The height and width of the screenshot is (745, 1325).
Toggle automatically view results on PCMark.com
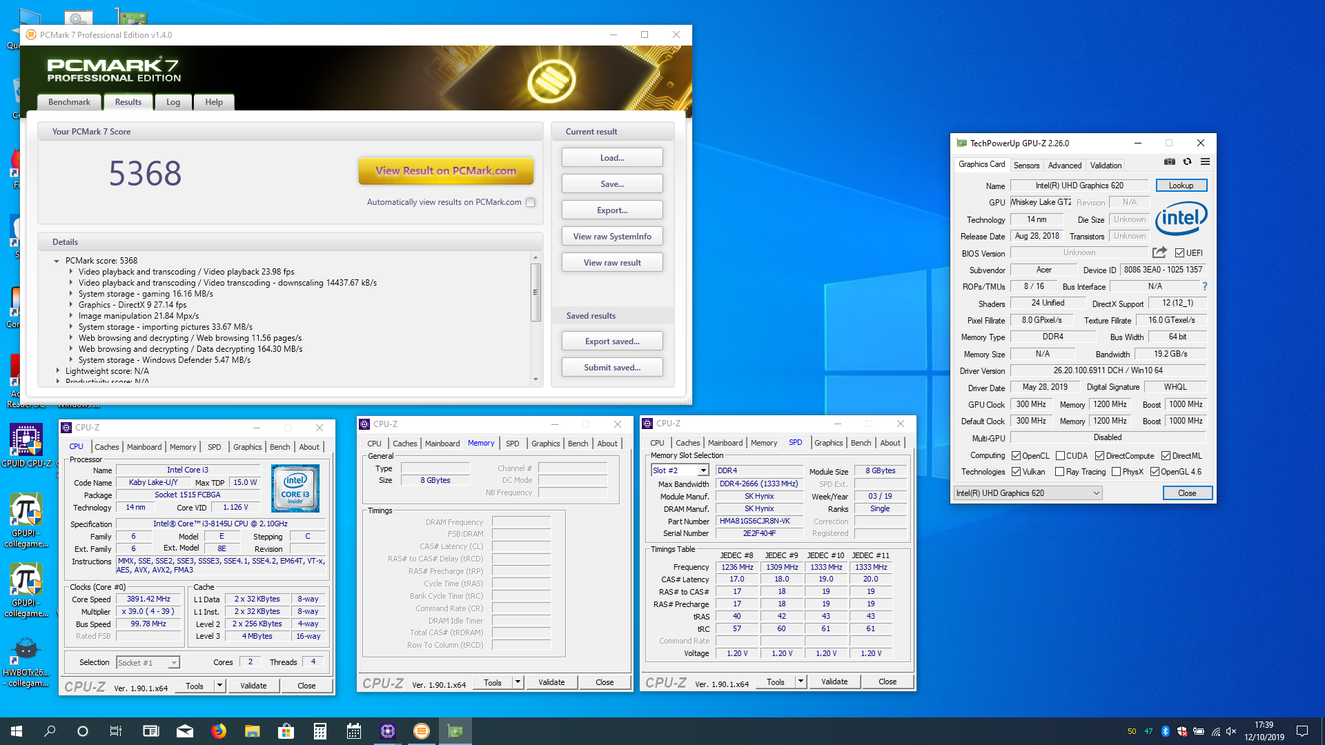pos(530,202)
